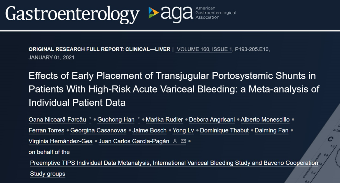
Task: Open Volume 160, Issue 1 link
Action: click(204, 49)
